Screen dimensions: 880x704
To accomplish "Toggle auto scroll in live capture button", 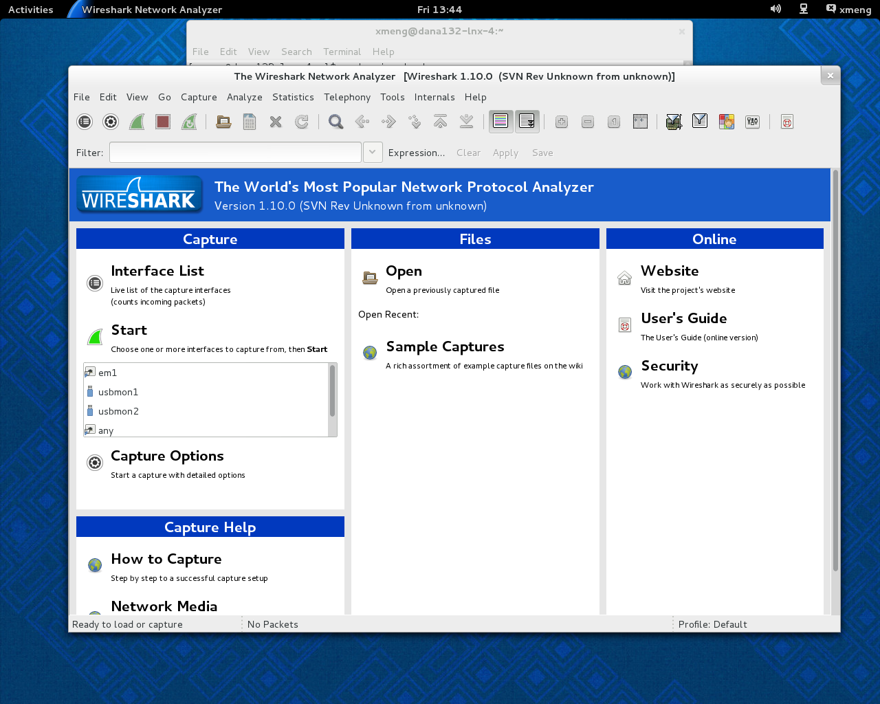I will tap(527, 122).
